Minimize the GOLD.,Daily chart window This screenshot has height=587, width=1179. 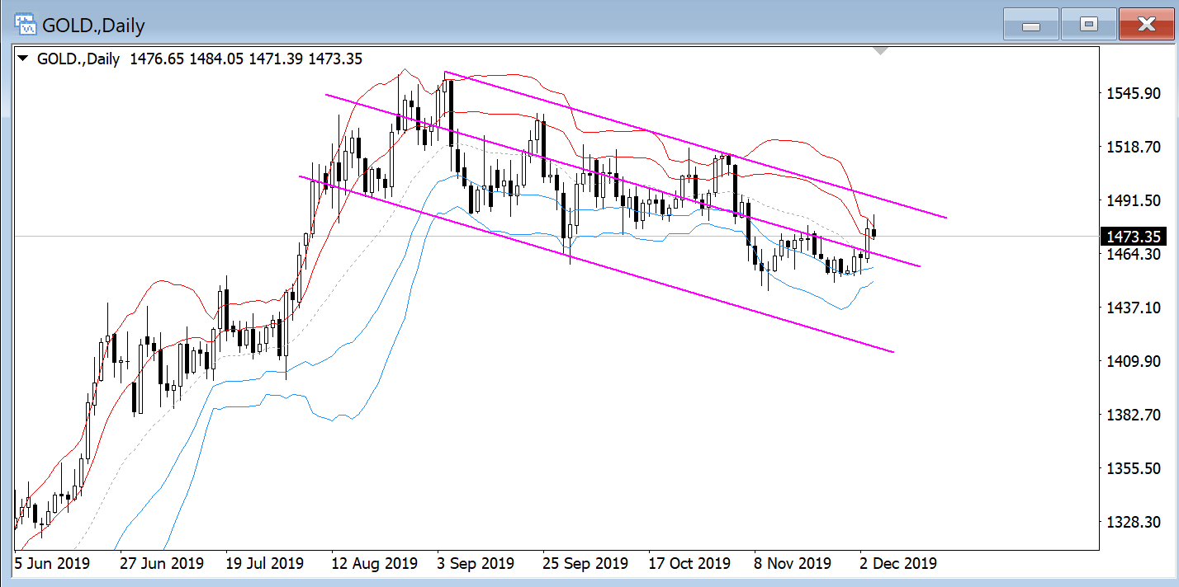point(1030,26)
